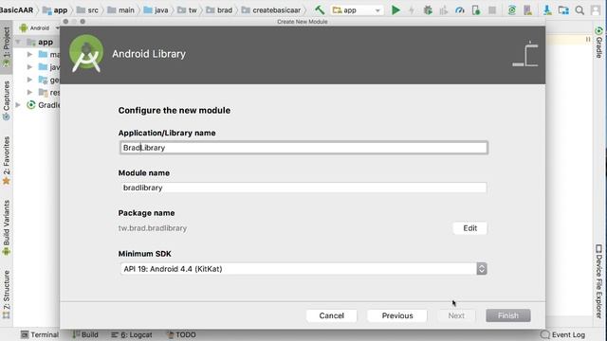The height and width of the screenshot is (341, 607).
Task: Click the Attach Debugger to Process icon
Action: tap(476, 10)
